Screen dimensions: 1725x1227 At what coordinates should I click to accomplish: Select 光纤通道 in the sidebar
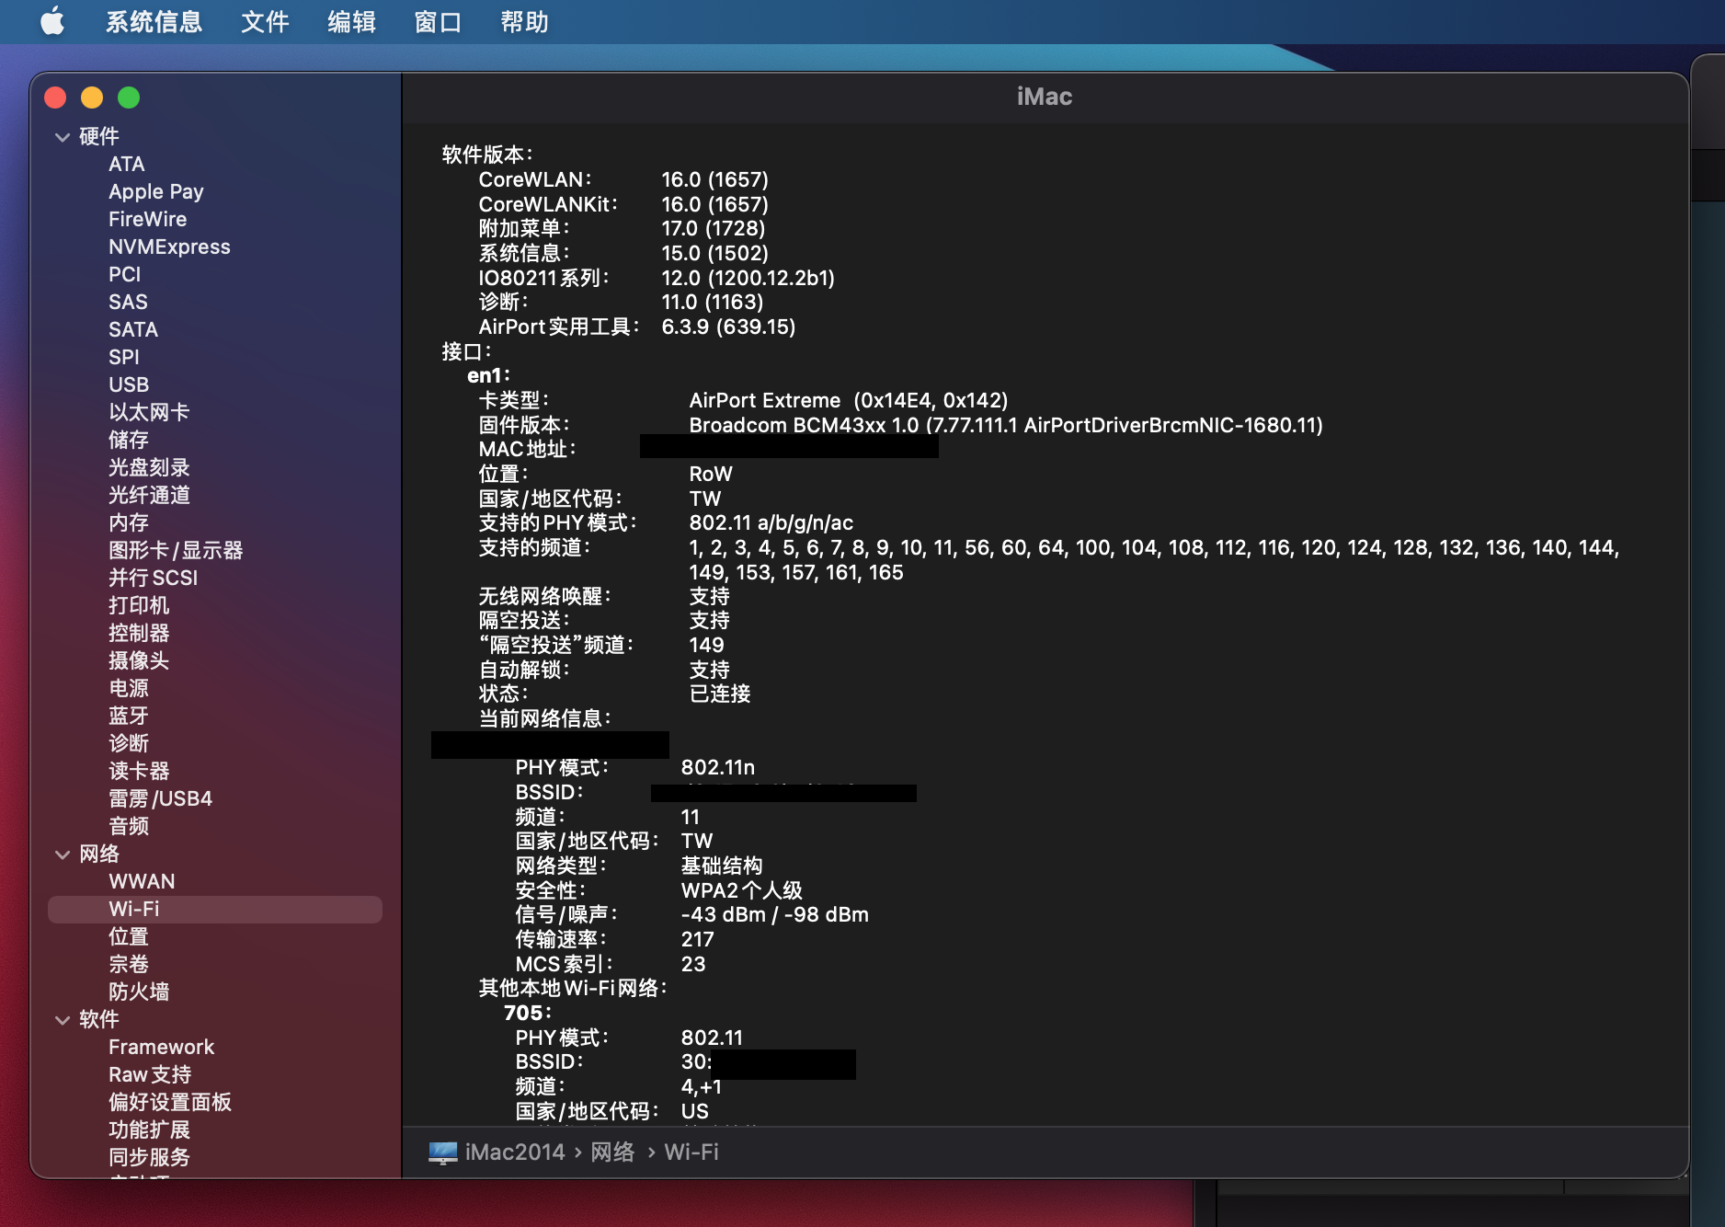pos(149,496)
